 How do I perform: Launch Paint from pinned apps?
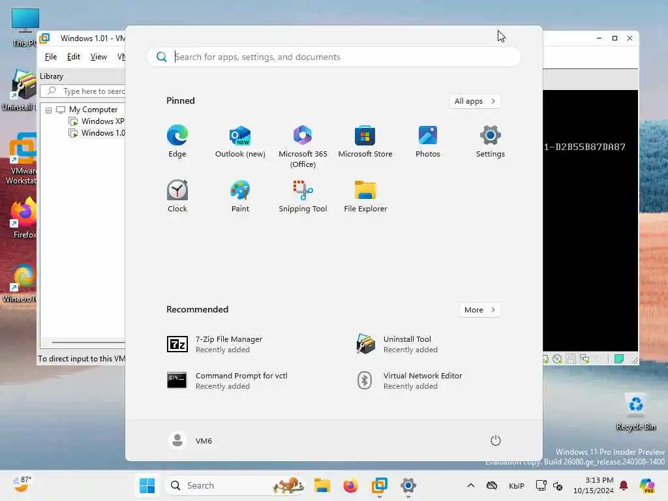tap(240, 196)
